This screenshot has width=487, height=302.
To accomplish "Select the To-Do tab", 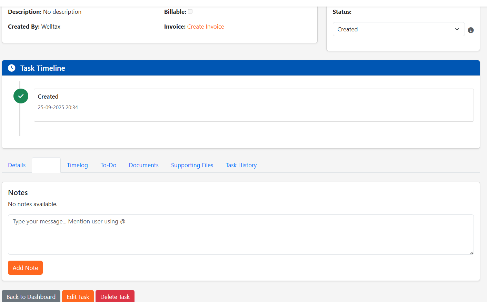I will click(108, 165).
